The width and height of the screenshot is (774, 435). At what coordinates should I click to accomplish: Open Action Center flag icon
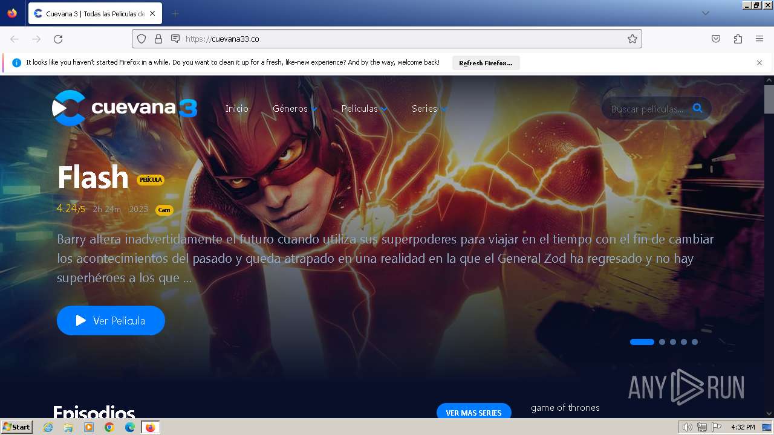pos(717,427)
